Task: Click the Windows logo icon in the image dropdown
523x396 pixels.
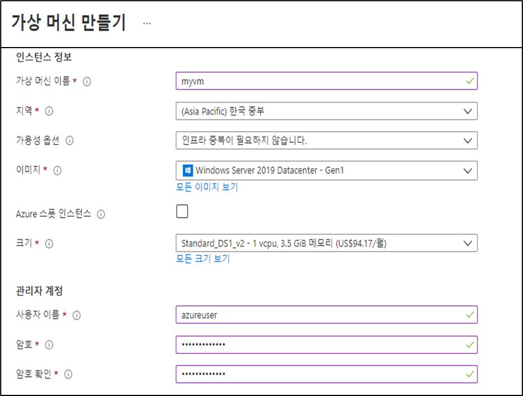Action: point(188,170)
